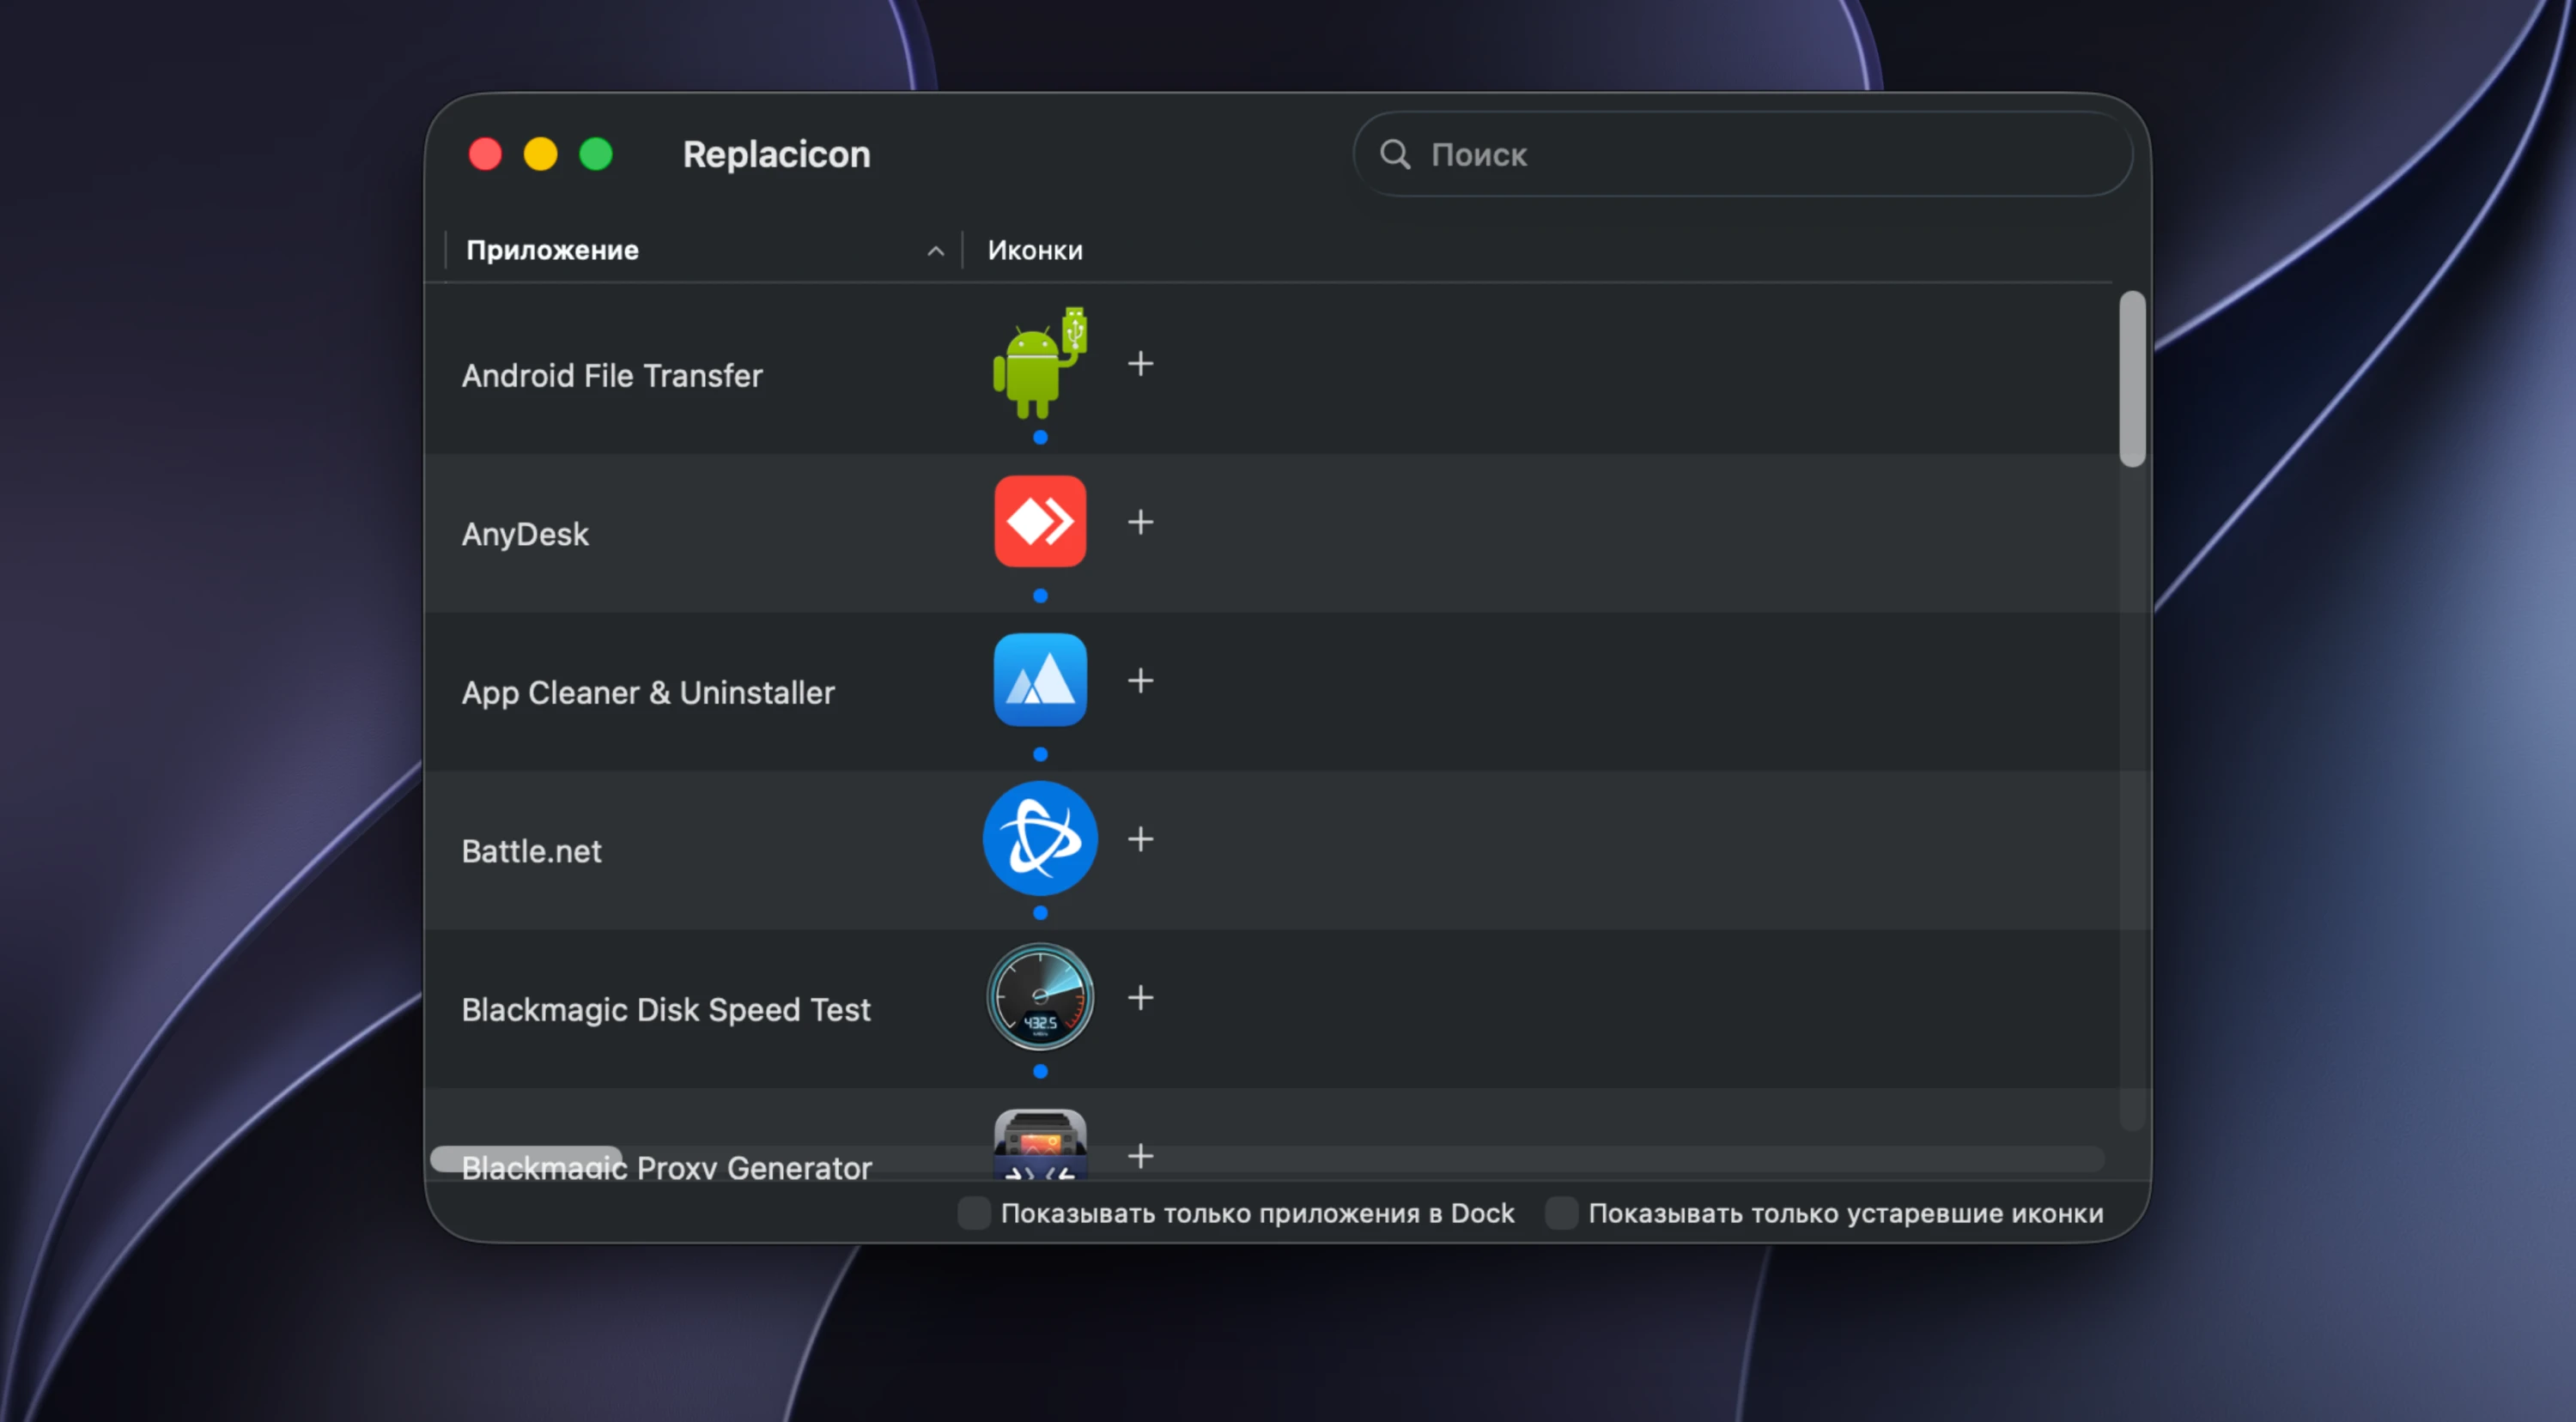Viewport: 2576px width, 1422px height.
Task: Click the horizontal scrollbar thumb
Action: pyautogui.click(x=526, y=1159)
